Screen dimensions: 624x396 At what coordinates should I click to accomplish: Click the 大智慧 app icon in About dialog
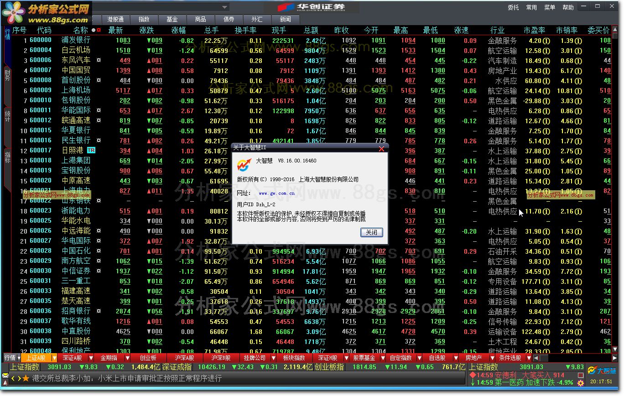[x=245, y=165]
